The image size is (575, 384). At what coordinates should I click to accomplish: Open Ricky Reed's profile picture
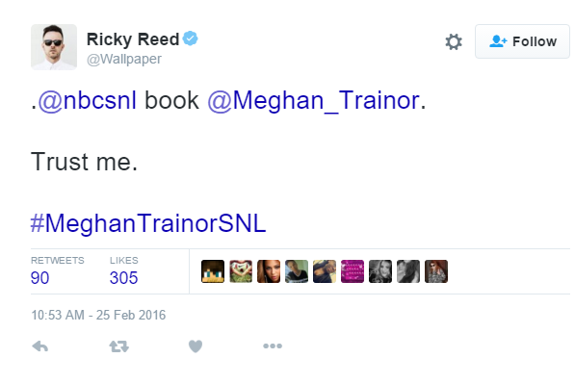(x=54, y=47)
